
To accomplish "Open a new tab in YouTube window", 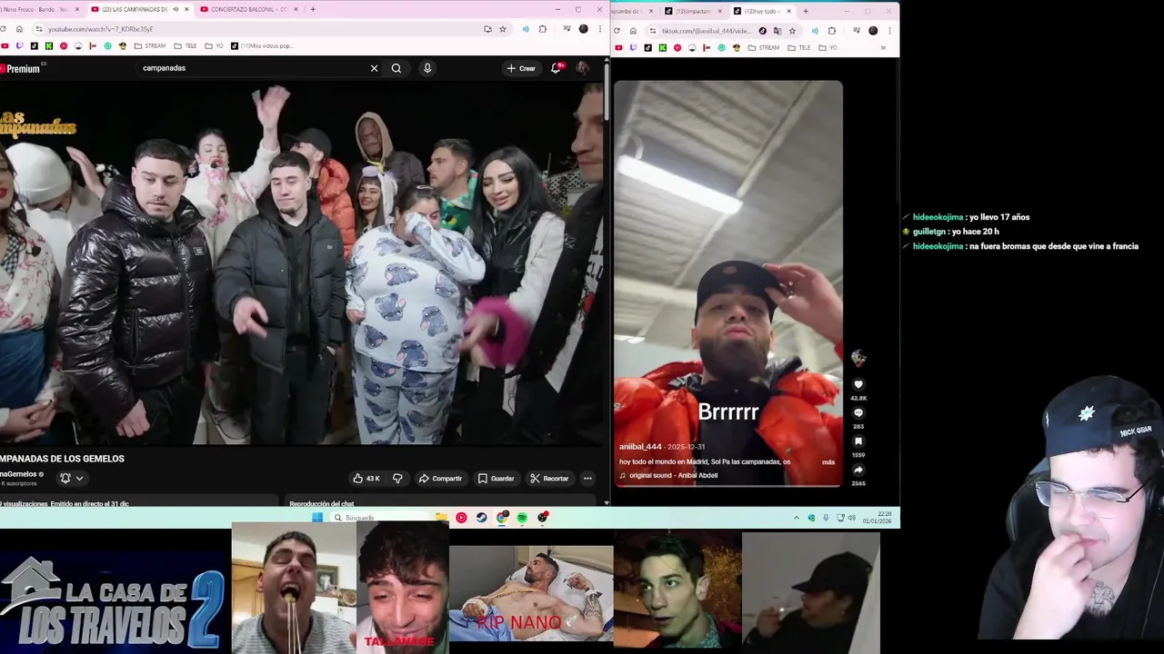I will [x=313, y=9].
